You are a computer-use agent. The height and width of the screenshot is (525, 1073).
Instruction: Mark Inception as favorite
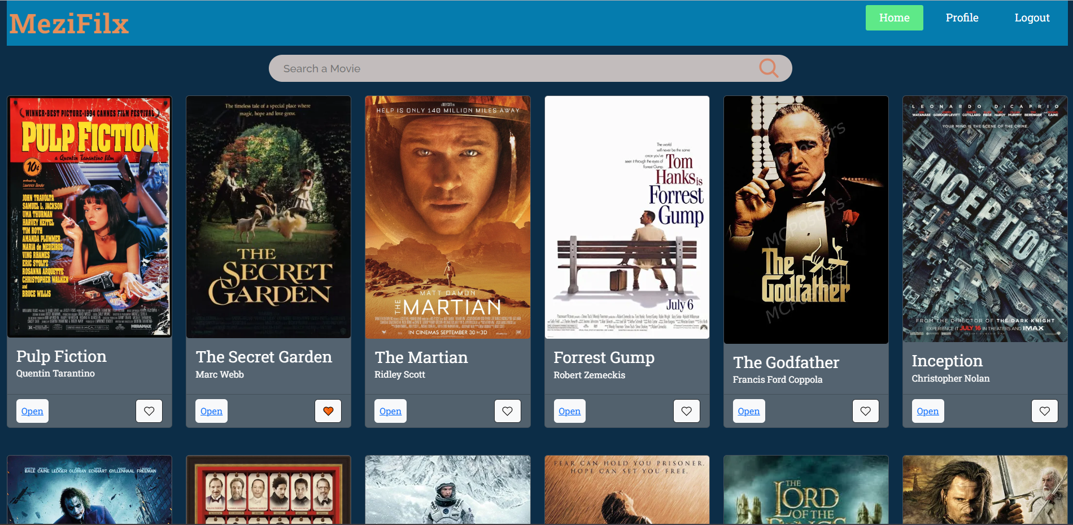coord(1044,411)
